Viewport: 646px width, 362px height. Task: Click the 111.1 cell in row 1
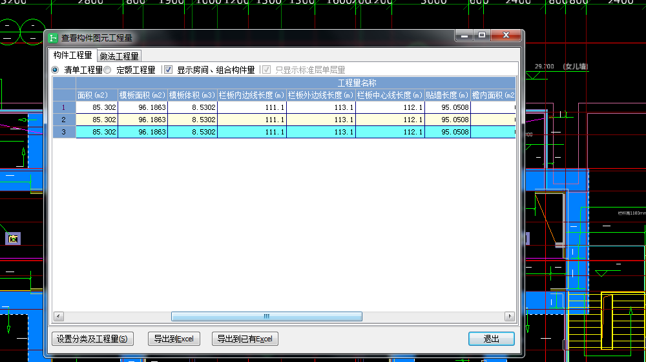(252, 107)
